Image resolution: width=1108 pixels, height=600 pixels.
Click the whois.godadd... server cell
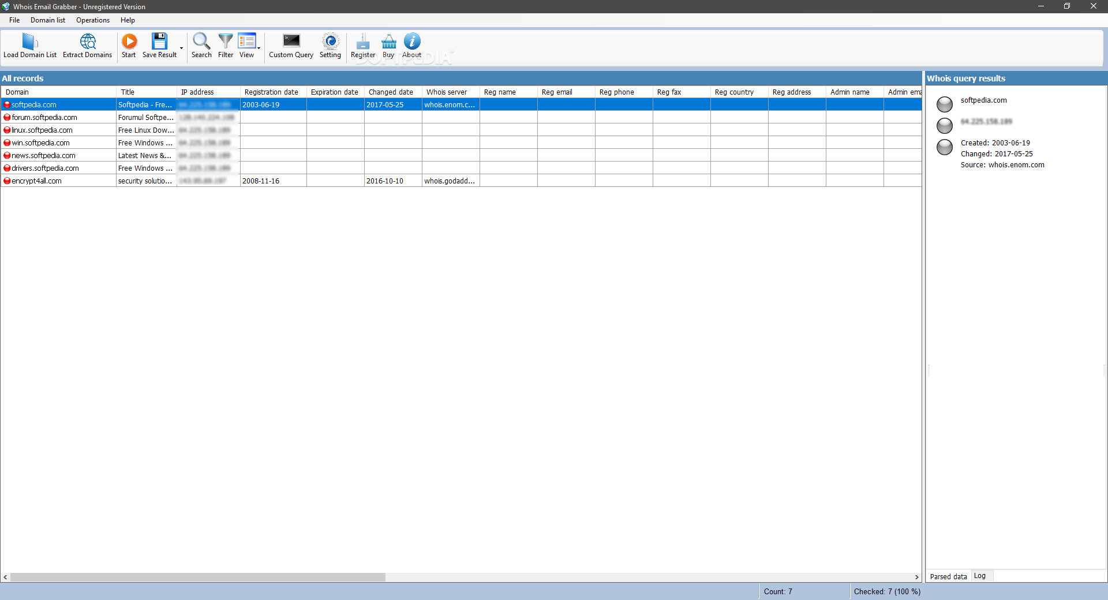pos(451,181)
